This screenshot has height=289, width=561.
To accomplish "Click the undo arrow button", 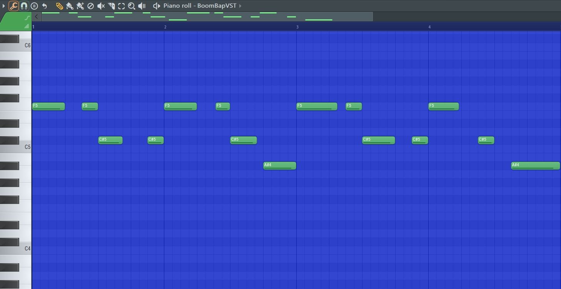I will pos(45,6).
